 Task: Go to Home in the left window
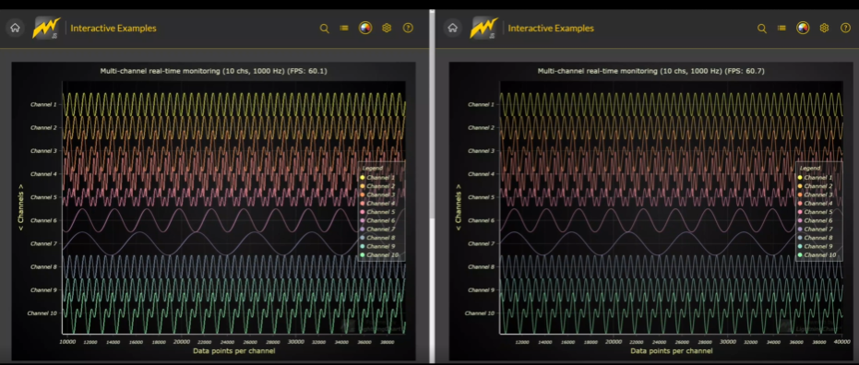pyautogui.click(x=16, y=28)
